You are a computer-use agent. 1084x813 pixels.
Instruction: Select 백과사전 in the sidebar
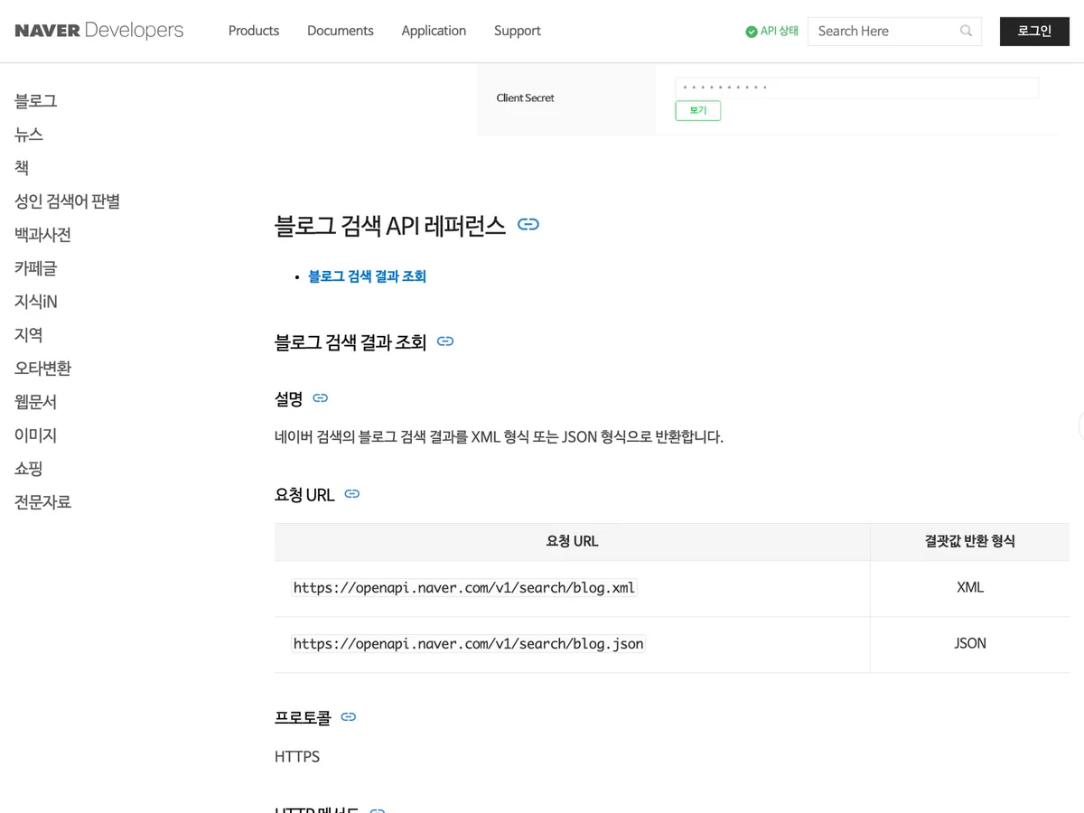(43, 235)
